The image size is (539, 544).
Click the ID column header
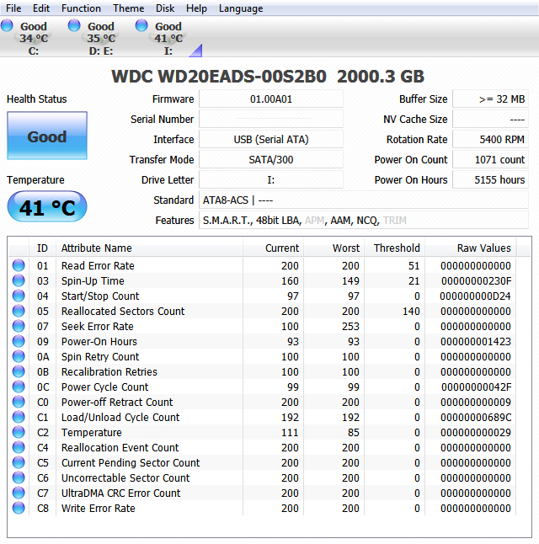pyautogui.click(x=42, y=248)
